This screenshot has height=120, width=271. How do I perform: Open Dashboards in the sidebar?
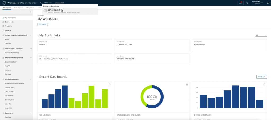point(9,22)
